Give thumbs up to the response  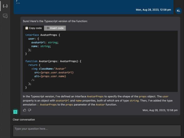point(25,110)
